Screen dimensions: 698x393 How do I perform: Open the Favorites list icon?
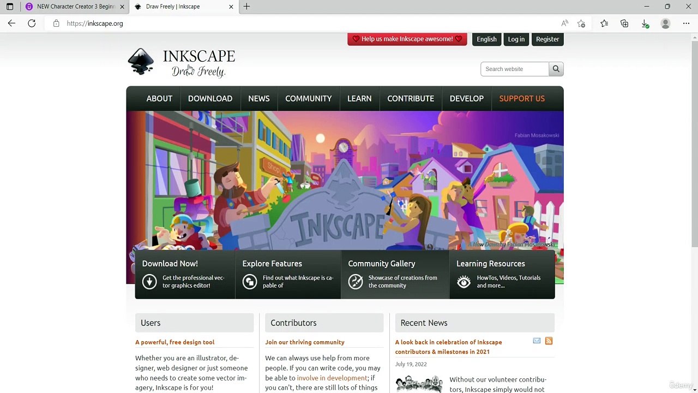coord(604,23)
